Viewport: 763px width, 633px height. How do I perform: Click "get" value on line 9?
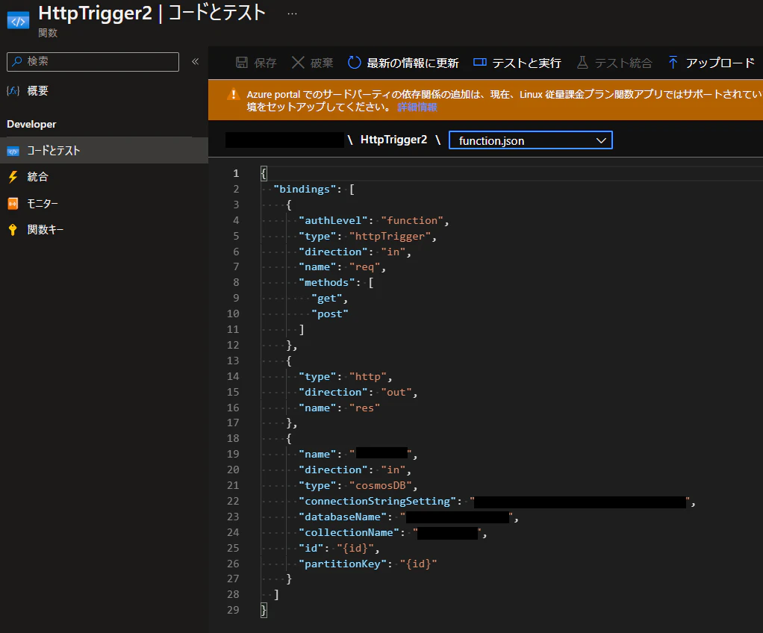point(326,299)
